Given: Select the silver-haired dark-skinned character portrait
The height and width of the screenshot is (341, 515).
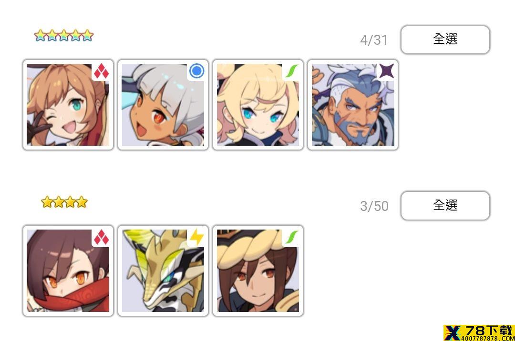Looking at the screenshot, I should coord(163,105).
